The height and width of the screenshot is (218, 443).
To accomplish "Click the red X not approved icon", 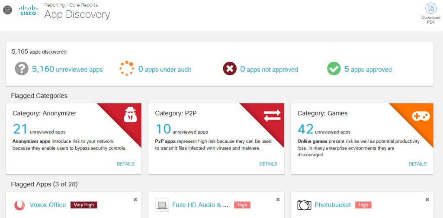I will [230, 69].
